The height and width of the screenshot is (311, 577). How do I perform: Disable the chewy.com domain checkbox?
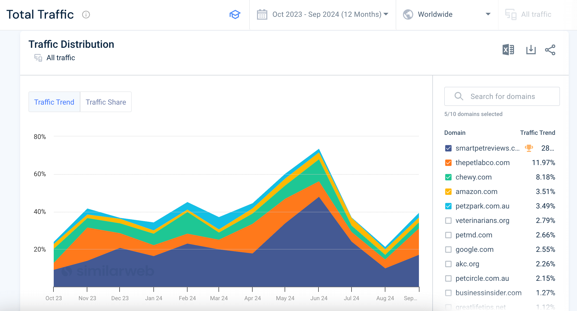(x=448, y=177)
